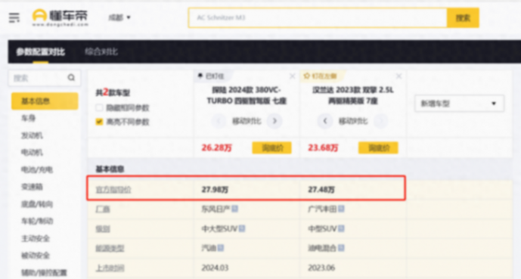Screen dimensions: 521x279
Task: Remove the 探陆 2024款 car from comparison
Action: tap(293, 76)
